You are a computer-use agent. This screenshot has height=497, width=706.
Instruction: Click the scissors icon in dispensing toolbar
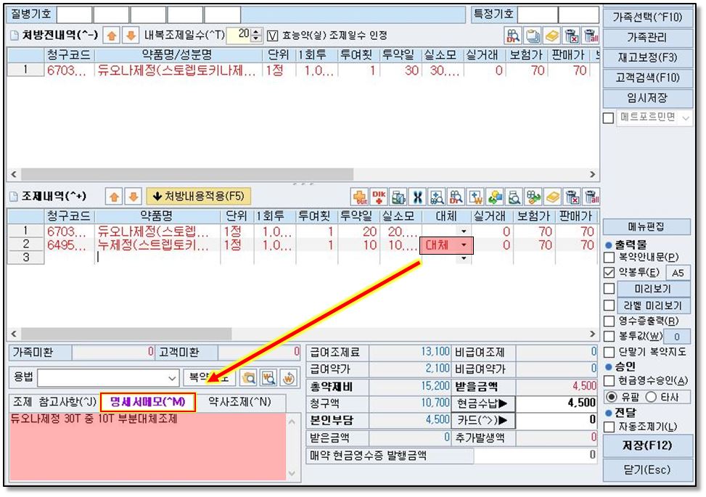(418, 197)
